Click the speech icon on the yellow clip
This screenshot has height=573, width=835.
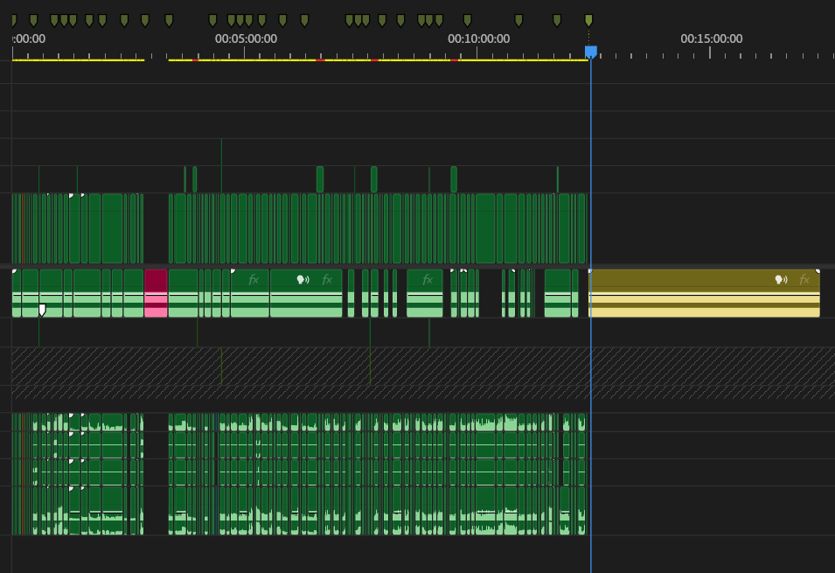tap(781, 279)
